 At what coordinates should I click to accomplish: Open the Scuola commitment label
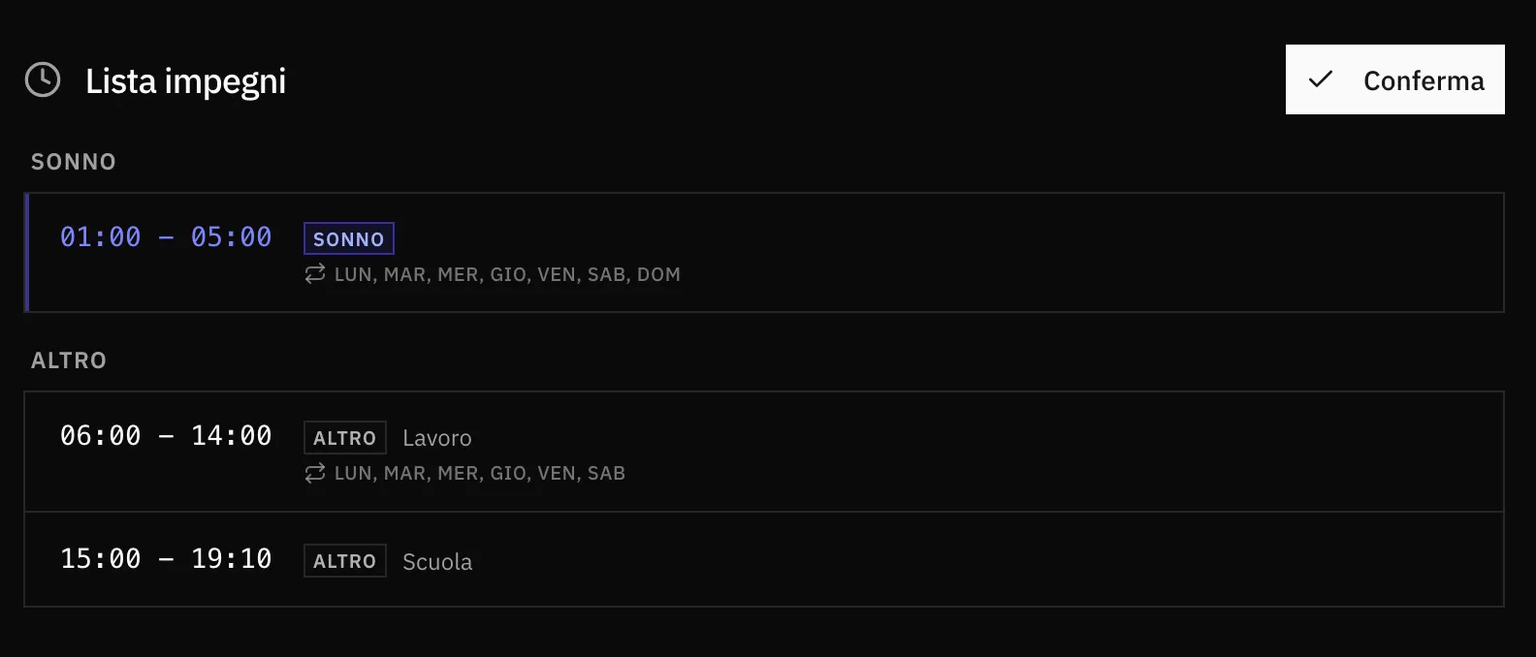[437, 562]
